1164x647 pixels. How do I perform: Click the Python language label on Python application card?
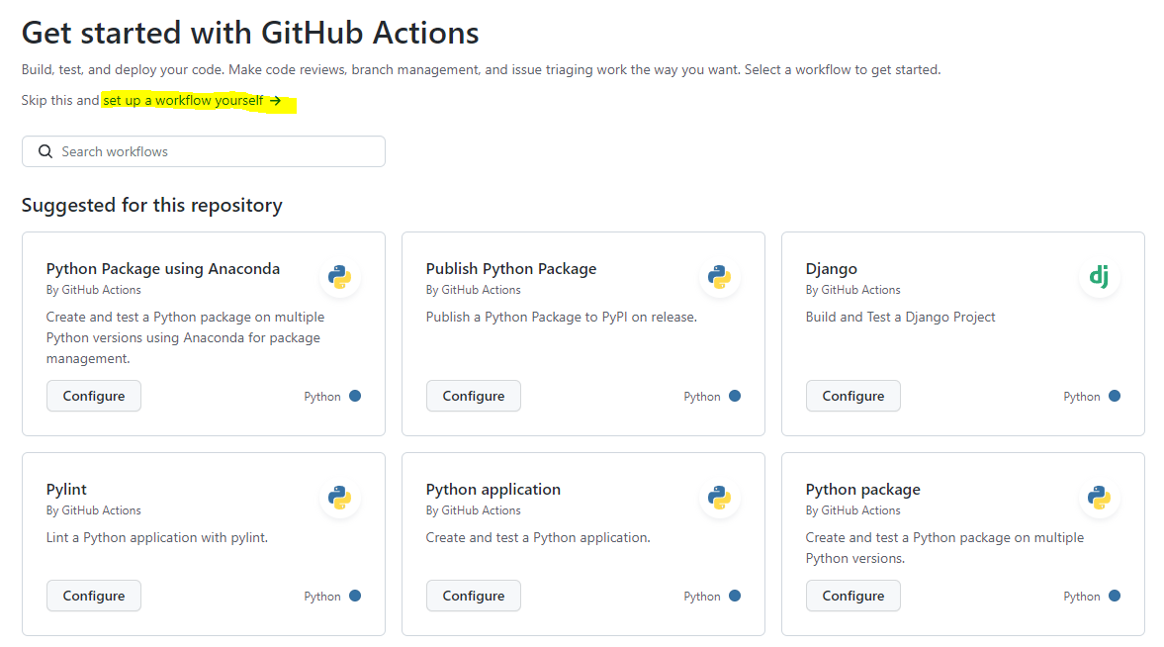[701, 597]
